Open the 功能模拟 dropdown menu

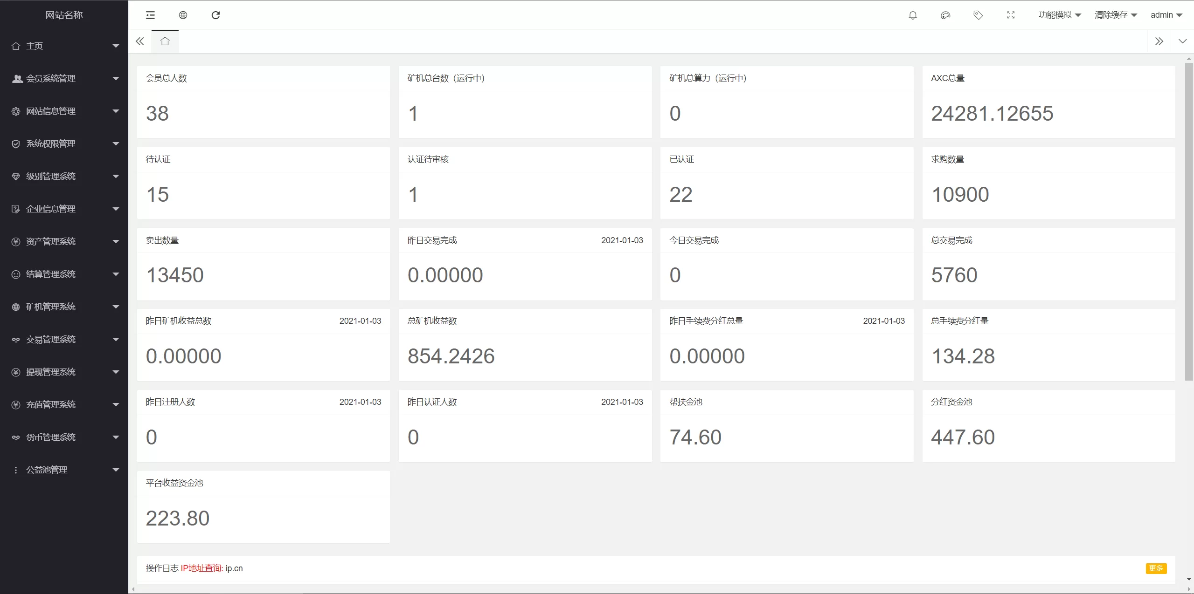pos(1059,15)
